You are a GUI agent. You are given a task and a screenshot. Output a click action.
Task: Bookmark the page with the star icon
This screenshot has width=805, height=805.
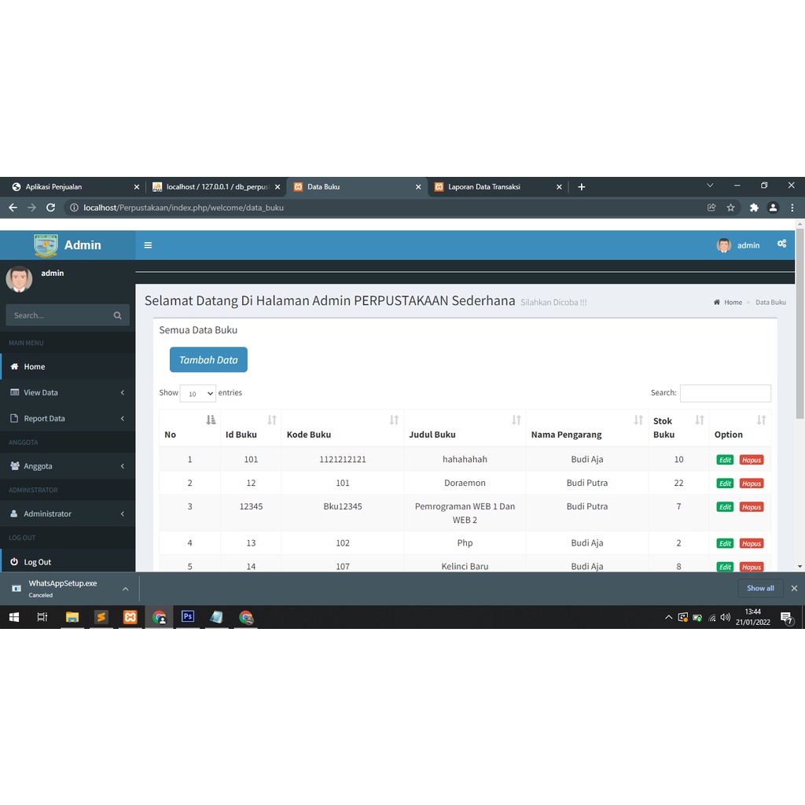pyautogui.click(x=730, y=208)
